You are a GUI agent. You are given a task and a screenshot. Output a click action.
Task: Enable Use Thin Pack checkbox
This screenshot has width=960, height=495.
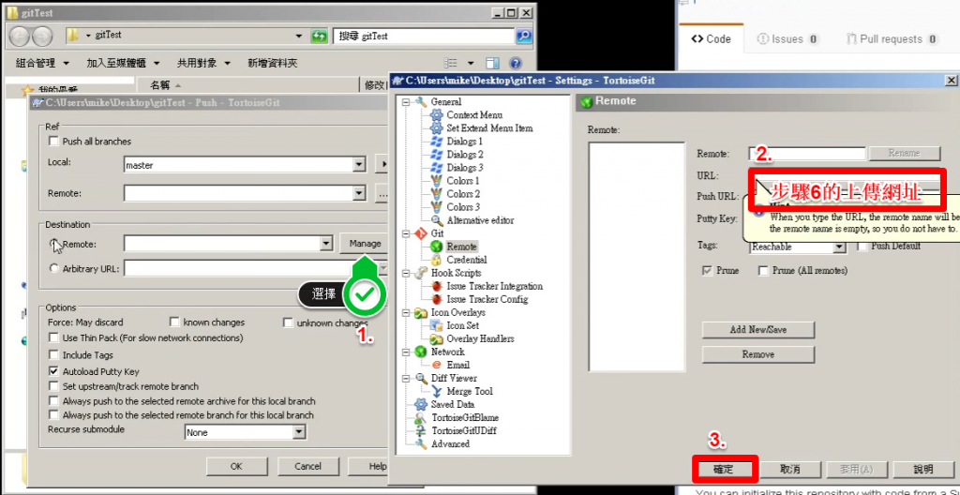(x=53, y=338)
